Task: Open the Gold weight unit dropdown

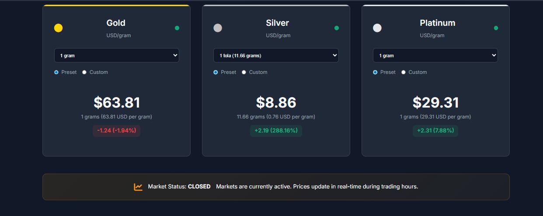Action: coord(117,56)
